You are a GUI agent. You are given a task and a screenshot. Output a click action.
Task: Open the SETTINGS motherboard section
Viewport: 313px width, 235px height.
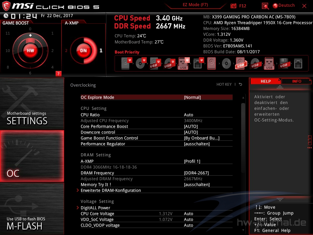pos(32,103)
